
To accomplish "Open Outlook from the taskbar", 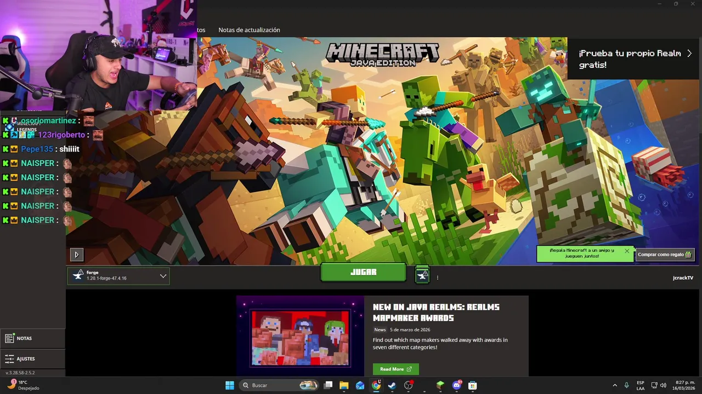I will pos(360,385).
